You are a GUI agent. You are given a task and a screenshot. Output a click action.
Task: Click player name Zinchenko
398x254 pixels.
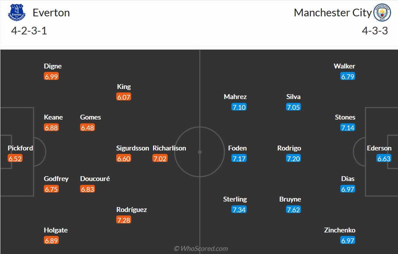(340, 230)
